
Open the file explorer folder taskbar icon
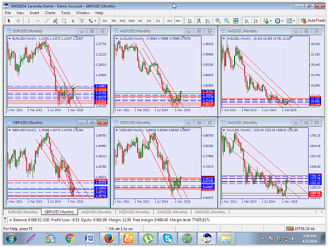coord(226,238)
